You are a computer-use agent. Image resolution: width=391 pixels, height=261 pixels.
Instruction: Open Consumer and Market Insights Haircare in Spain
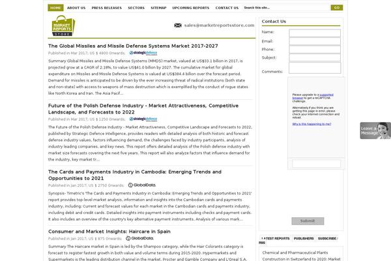109,232
